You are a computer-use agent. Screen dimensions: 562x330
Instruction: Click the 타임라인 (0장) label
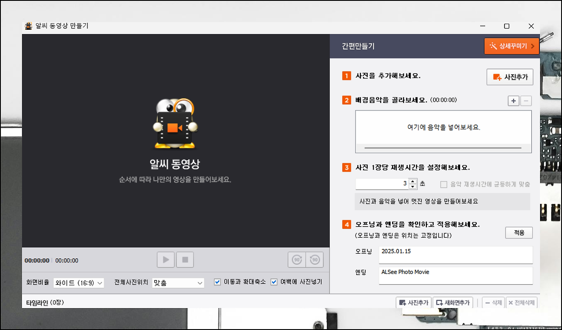pyautogui.click(x=46, y=302)
